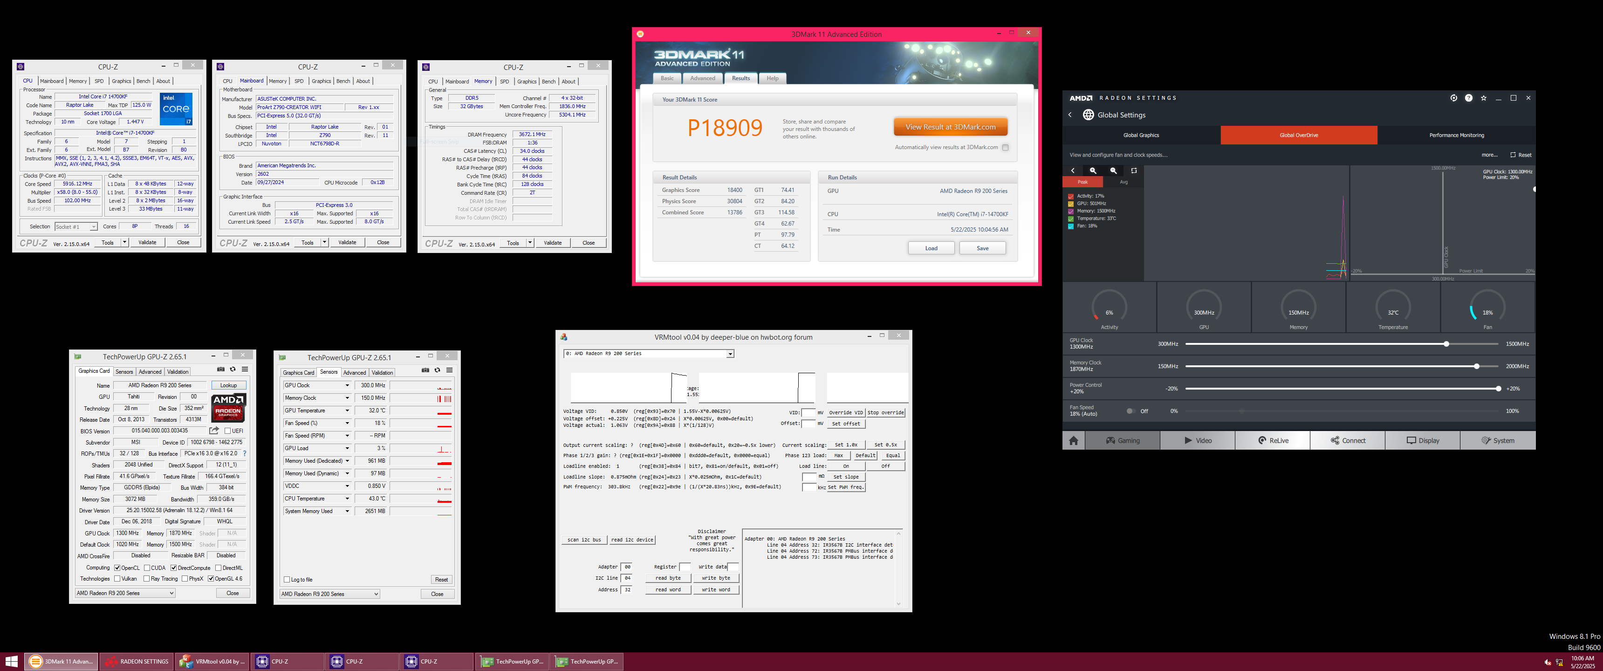This screenshot has width=1603, height=671.
Task: Click the Radeon Settings update/refresh icon
Action: pyautogui.click(x=1454, y=98)
